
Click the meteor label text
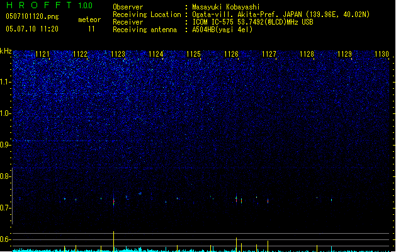89,20
